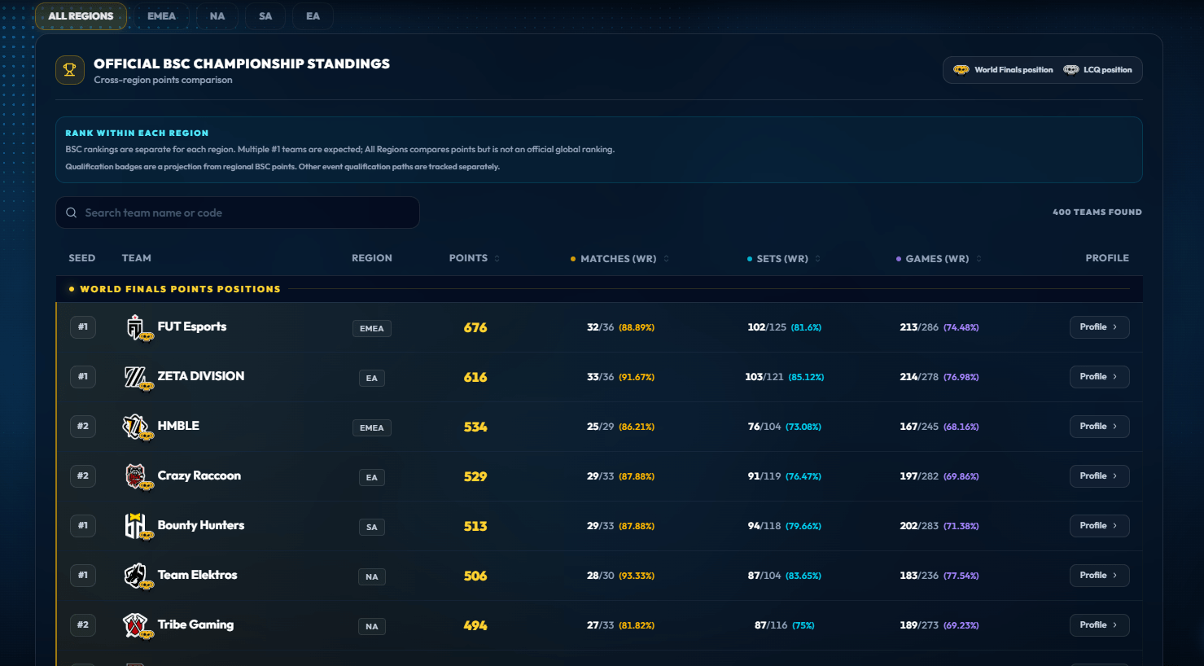
Task: Click the EA region badge for ZETA DIVISION
Action: 372,378
